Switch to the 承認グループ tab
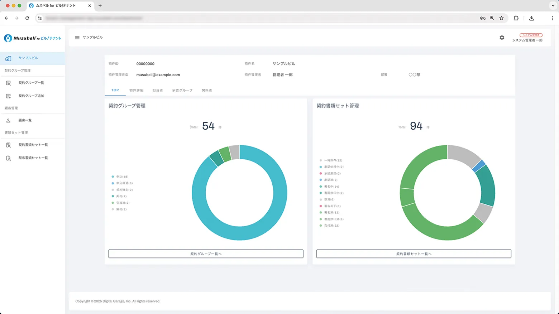Image resolution: width=559 pixels, height=314 pixels. (x=182, y=90)
